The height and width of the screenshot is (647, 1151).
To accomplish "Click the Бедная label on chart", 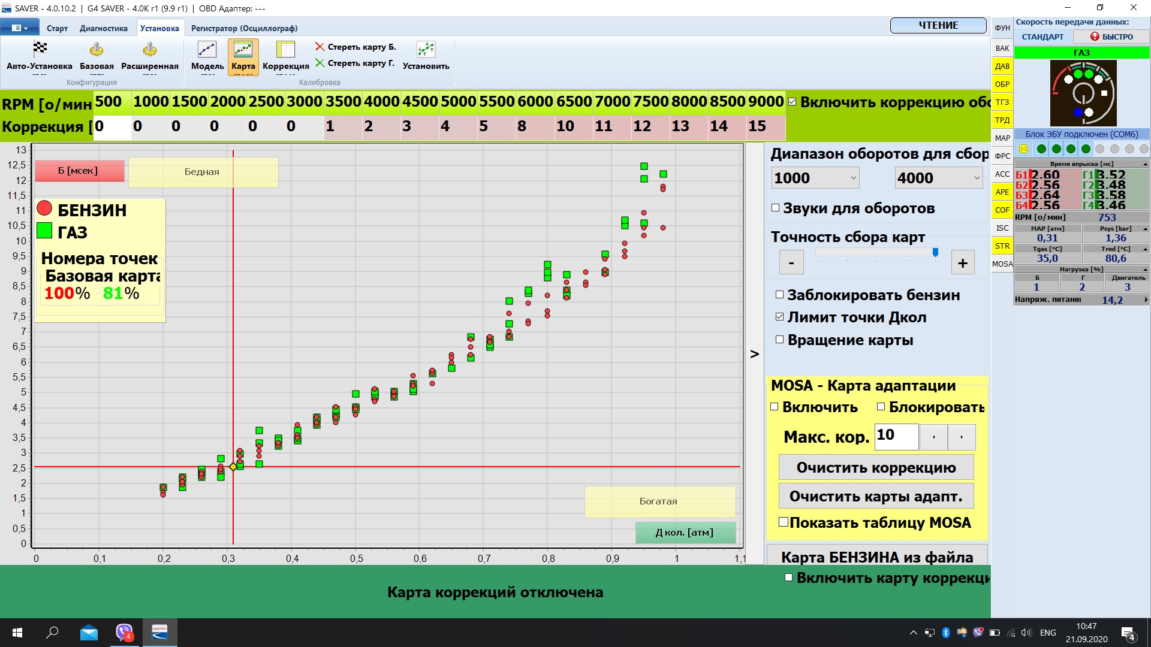I will 203,172.
